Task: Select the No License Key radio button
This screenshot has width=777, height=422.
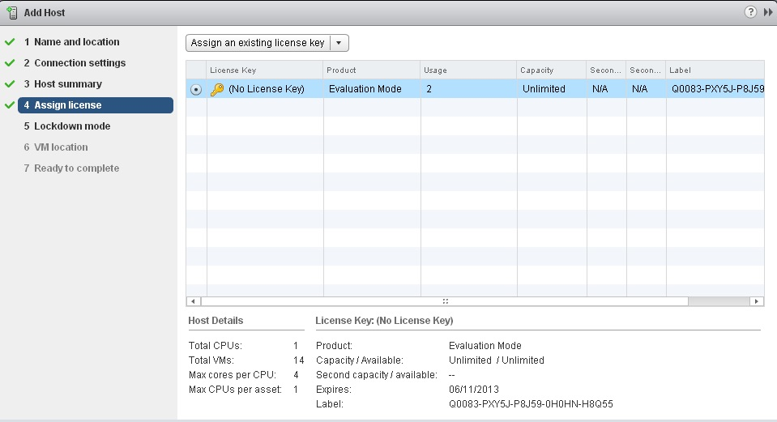Action: tap(196, 90)
